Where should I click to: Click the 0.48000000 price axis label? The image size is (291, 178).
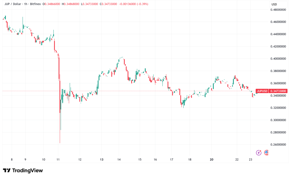(277, 10)
